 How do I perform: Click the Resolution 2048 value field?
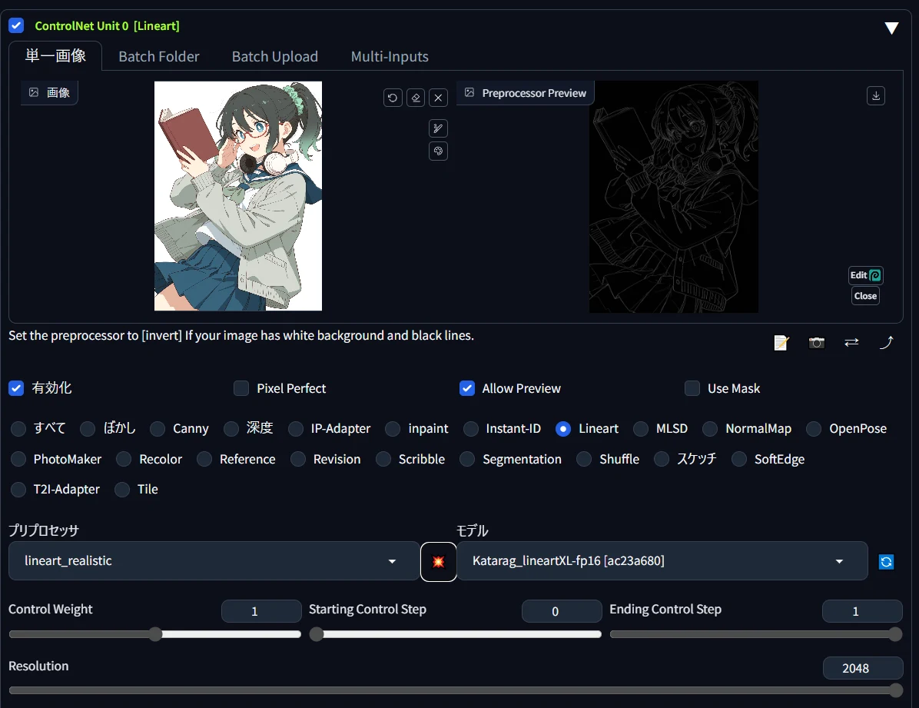(863, 668)
